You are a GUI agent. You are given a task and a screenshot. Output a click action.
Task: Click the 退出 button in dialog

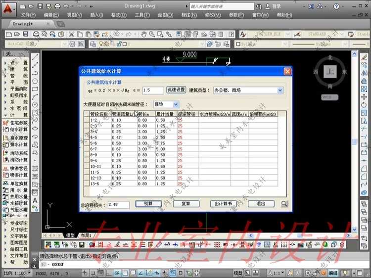[x=261, y=204]
